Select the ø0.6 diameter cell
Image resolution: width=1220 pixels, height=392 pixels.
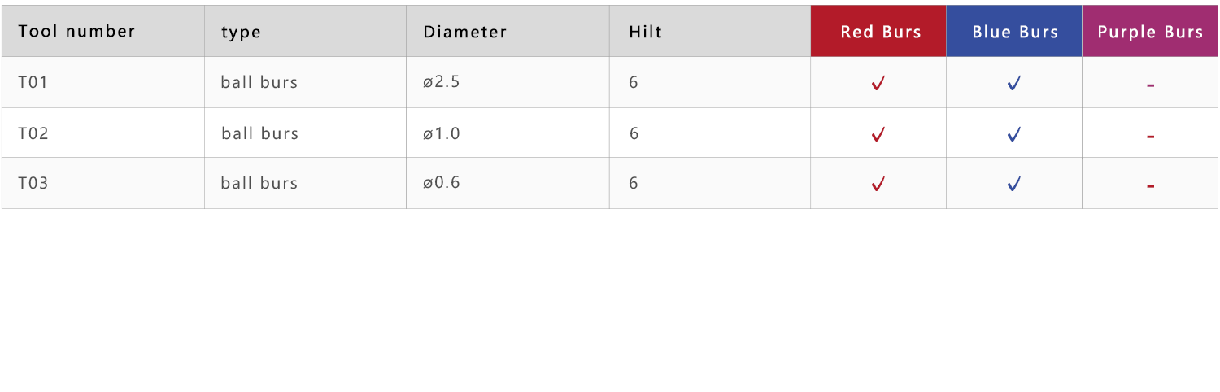click(508, 183)
